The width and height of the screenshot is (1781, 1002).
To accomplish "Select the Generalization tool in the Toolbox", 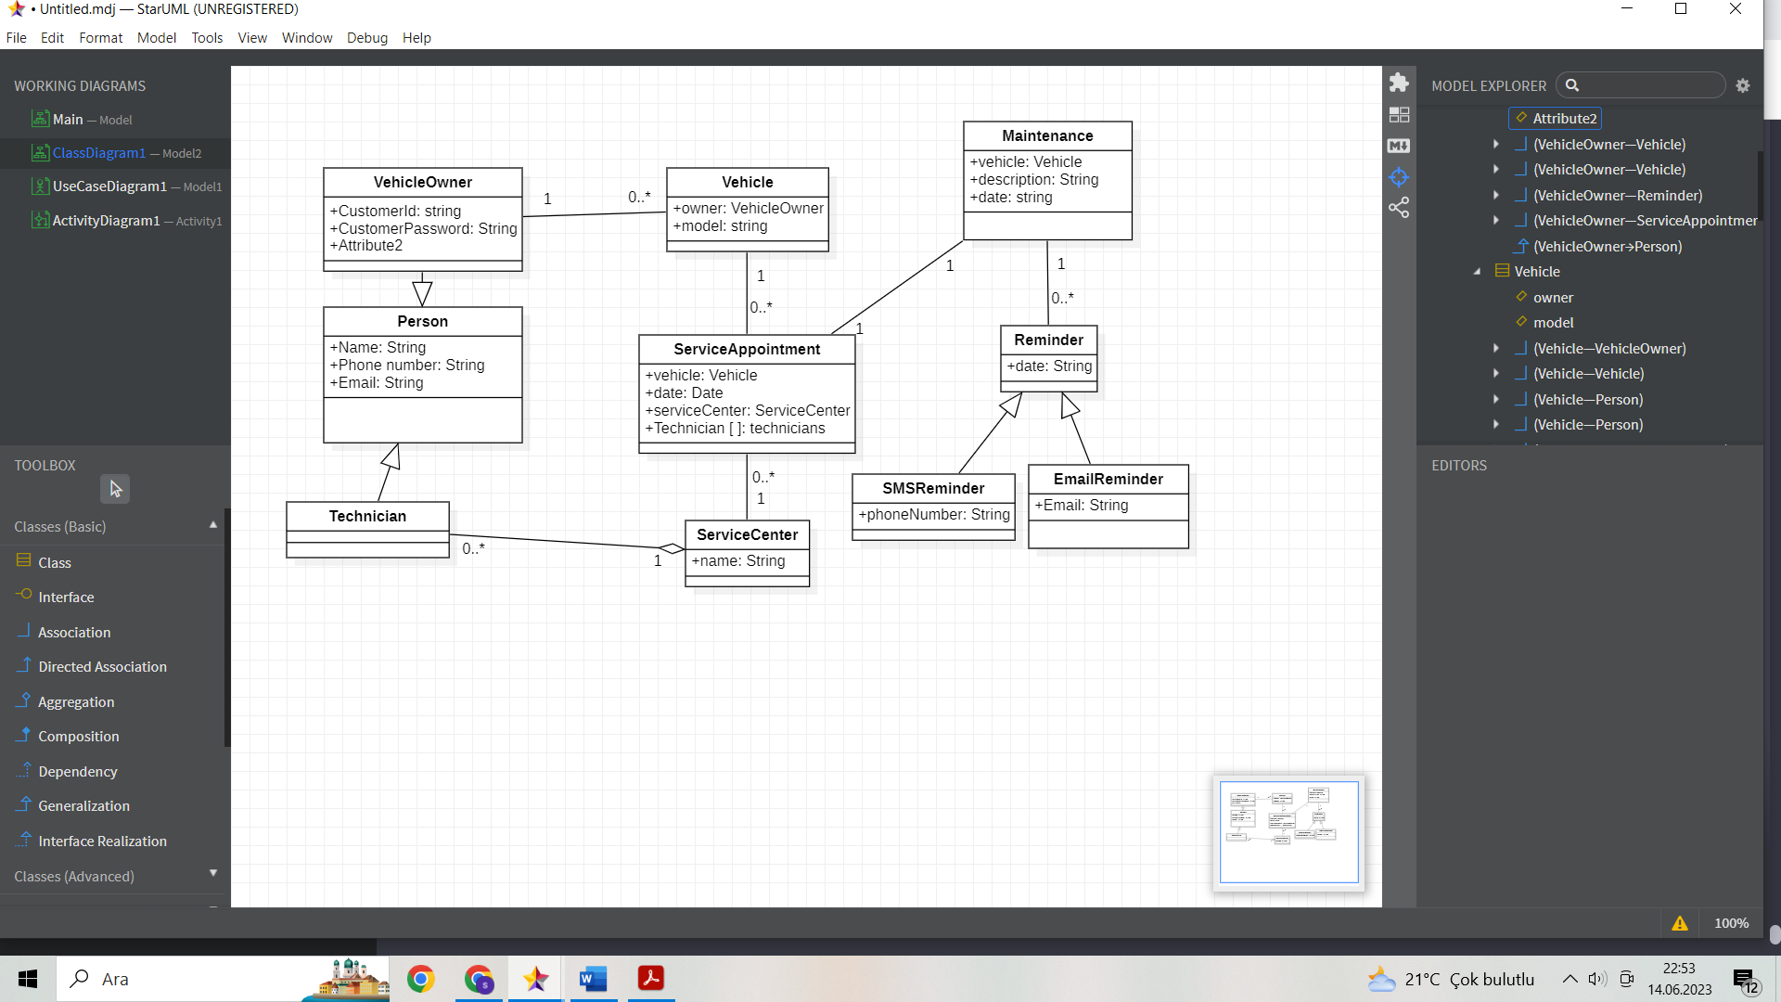I will [83, 805].
